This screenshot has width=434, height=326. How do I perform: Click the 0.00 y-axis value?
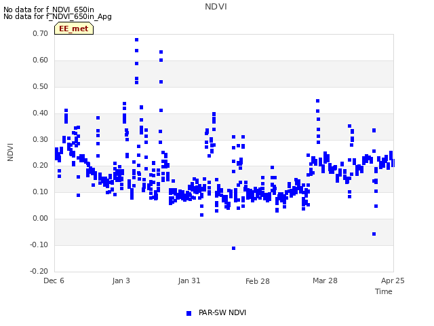click(40, 219)
